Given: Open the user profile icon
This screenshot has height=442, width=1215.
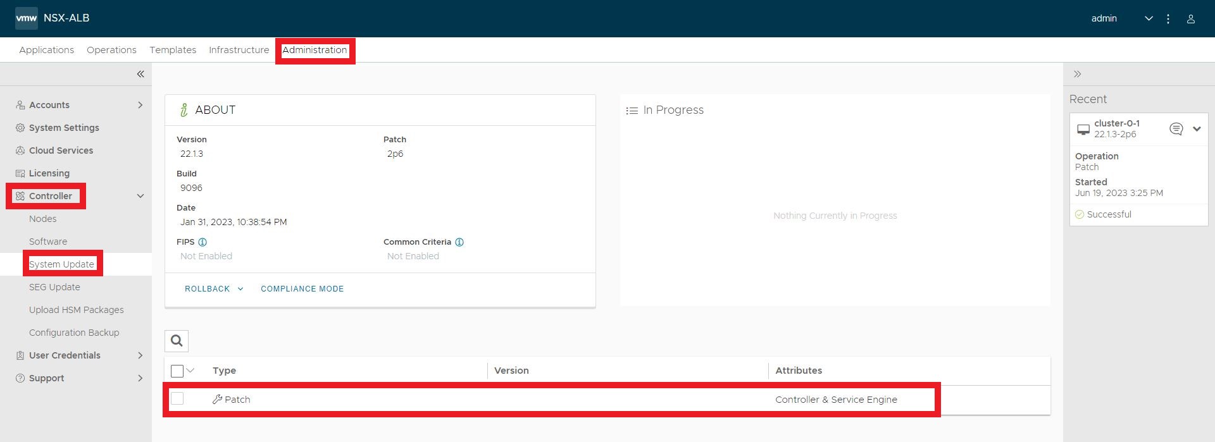Looking at the screenshot, I should point(1190,19).
